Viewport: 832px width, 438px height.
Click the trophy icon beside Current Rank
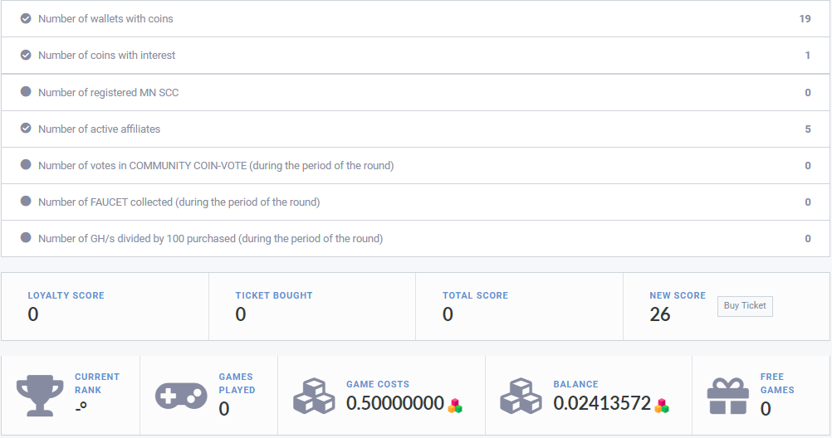(x=40, y=395)
